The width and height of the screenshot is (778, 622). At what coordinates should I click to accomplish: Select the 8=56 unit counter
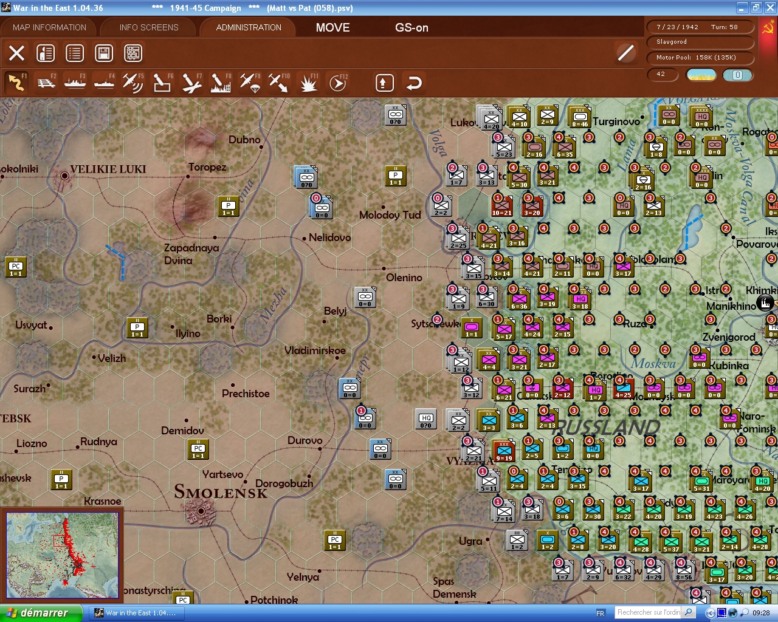(684, 570)
